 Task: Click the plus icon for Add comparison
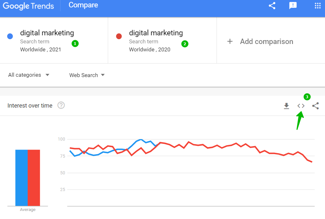click(230, 41)
